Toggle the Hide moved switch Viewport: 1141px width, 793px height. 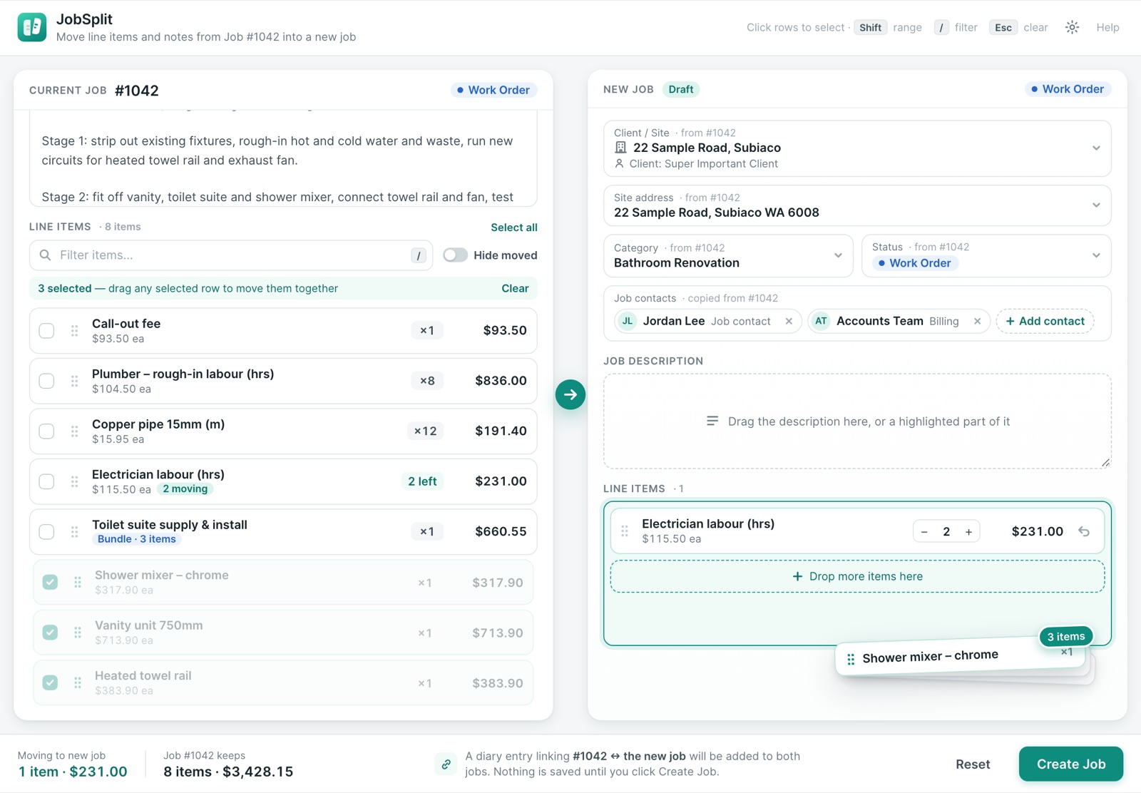point(455,255)
